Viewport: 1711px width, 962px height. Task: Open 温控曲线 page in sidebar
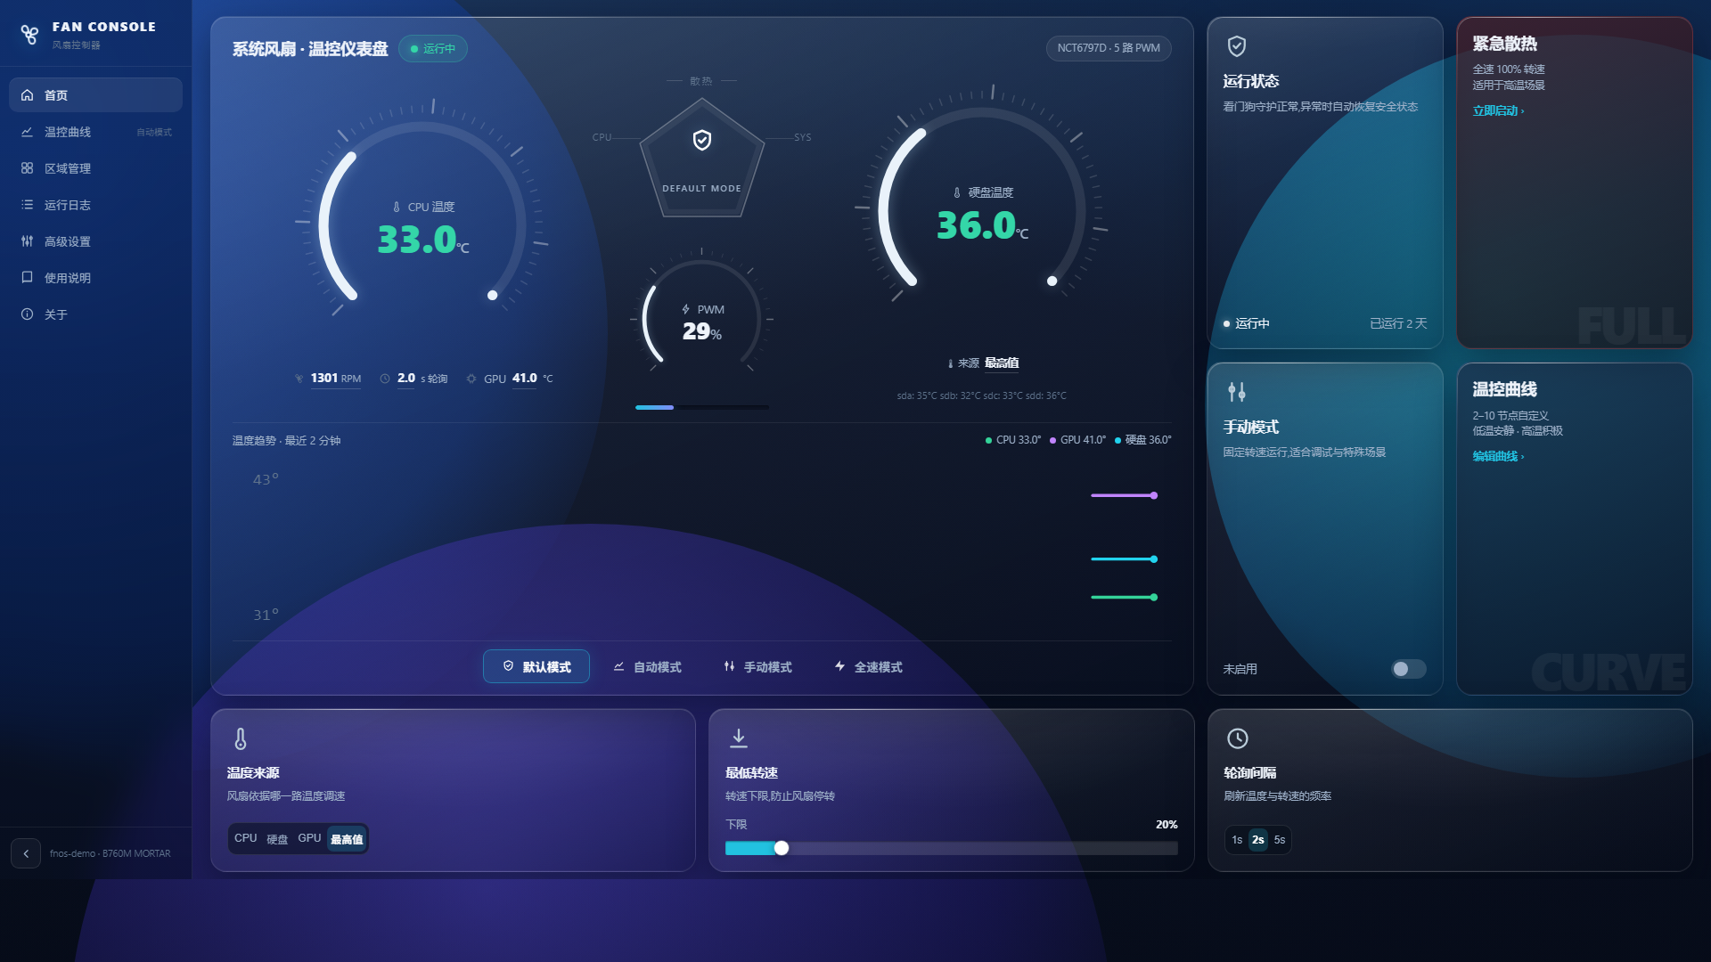pyautogui.click(x=95, y=132)
